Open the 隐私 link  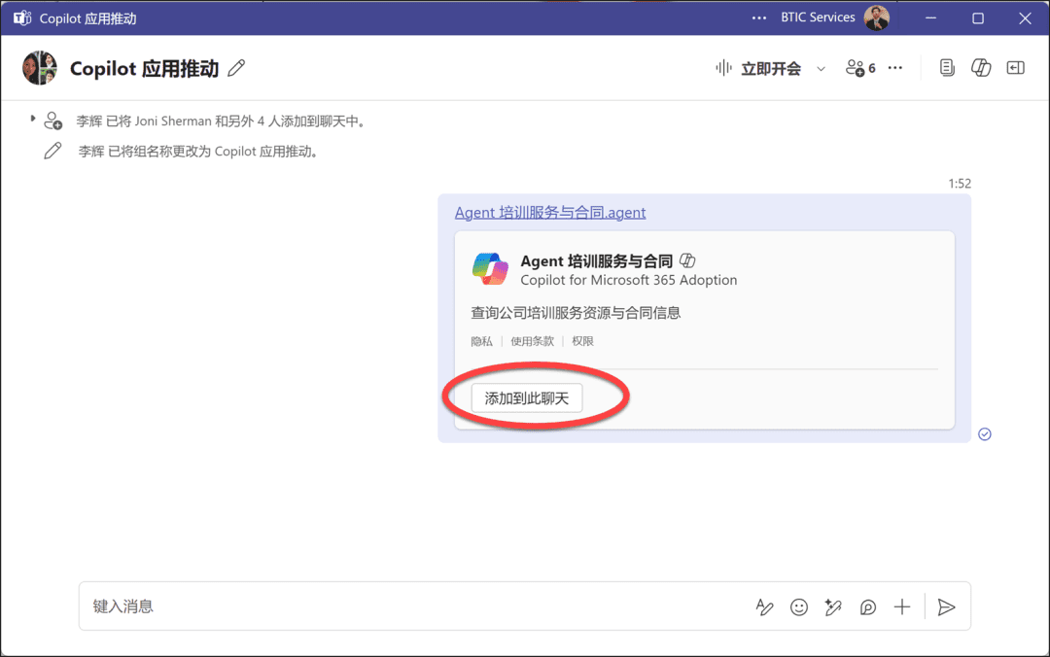481,341
